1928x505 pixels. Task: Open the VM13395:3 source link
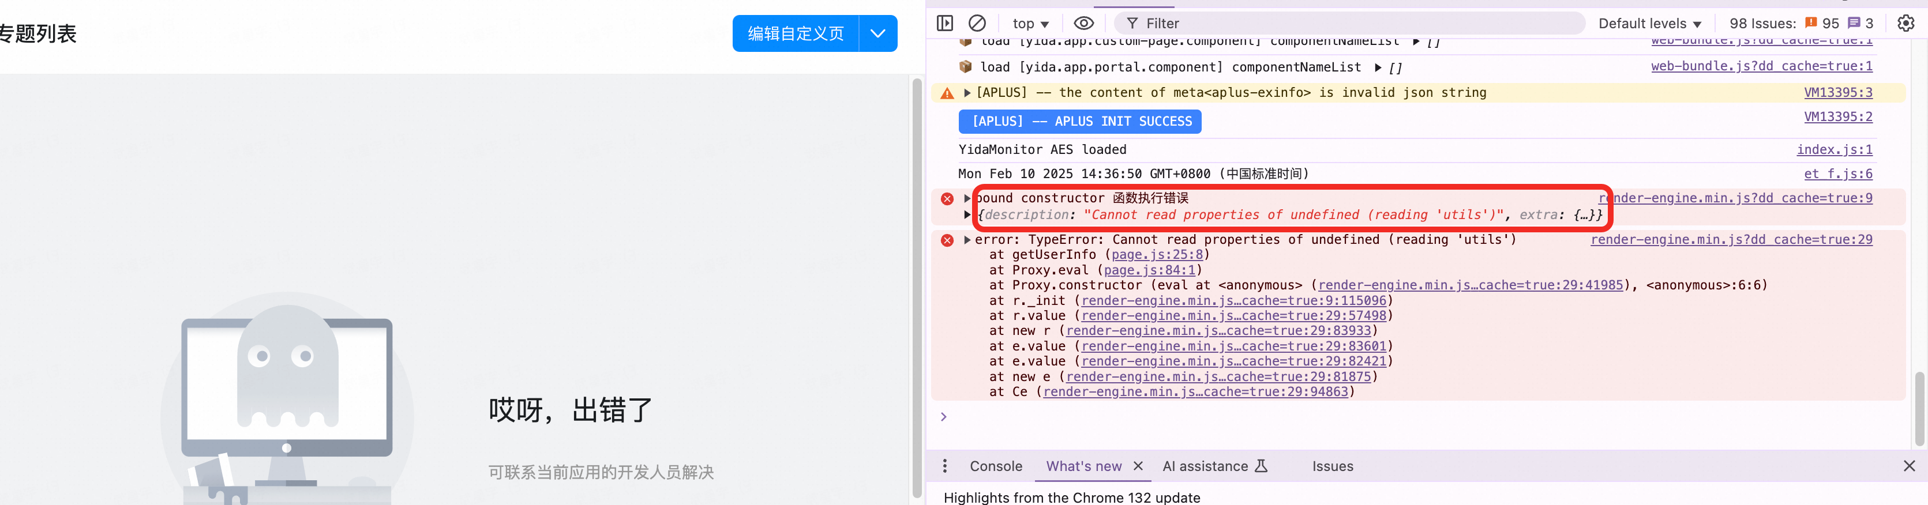(x=1838, y=92)
